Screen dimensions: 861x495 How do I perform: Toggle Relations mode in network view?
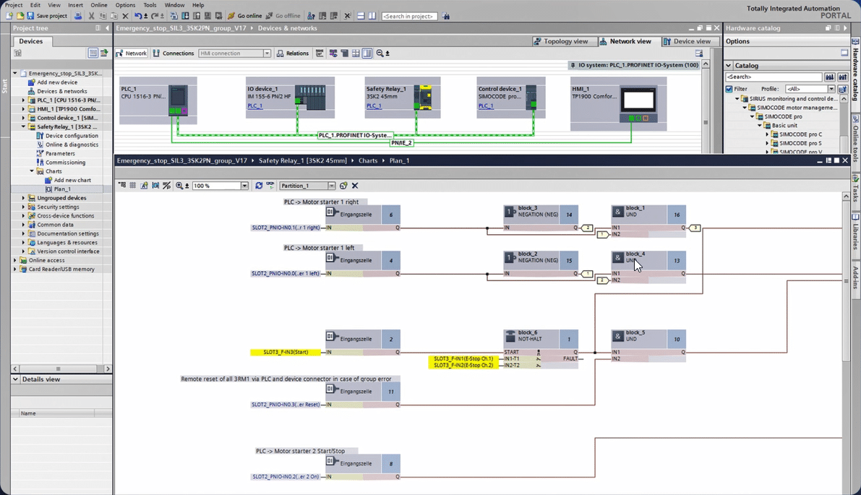293,53
